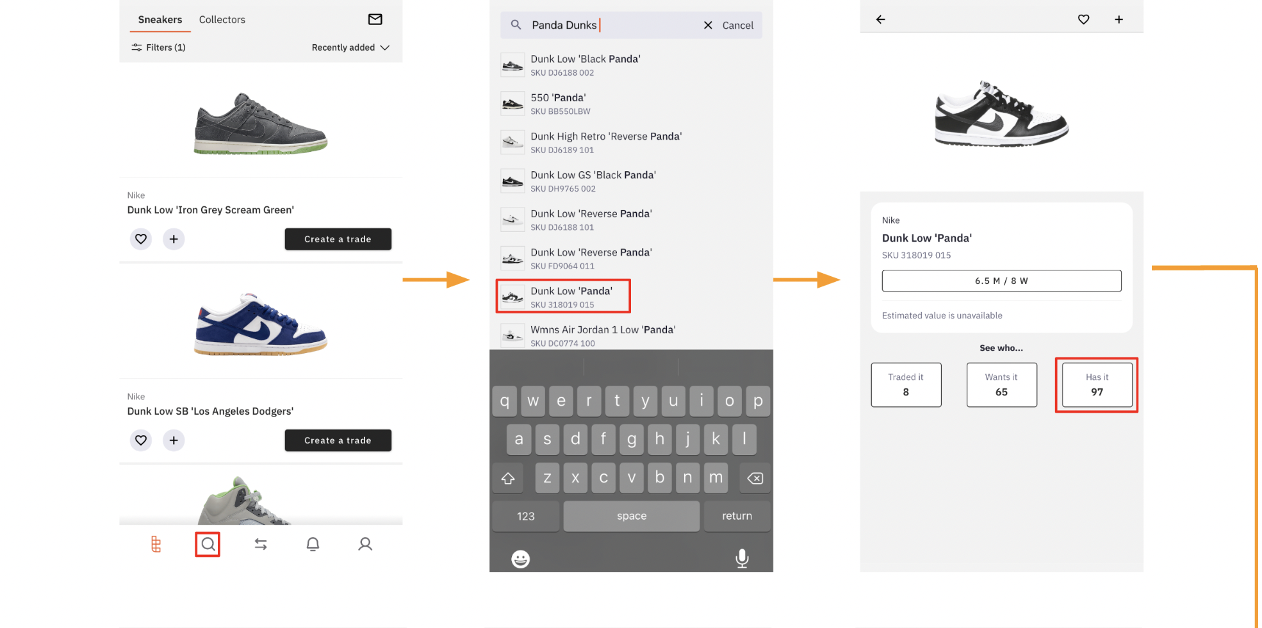
Task: Tap the search magnifier in bottom navigation
Action: tap(208, 544)
